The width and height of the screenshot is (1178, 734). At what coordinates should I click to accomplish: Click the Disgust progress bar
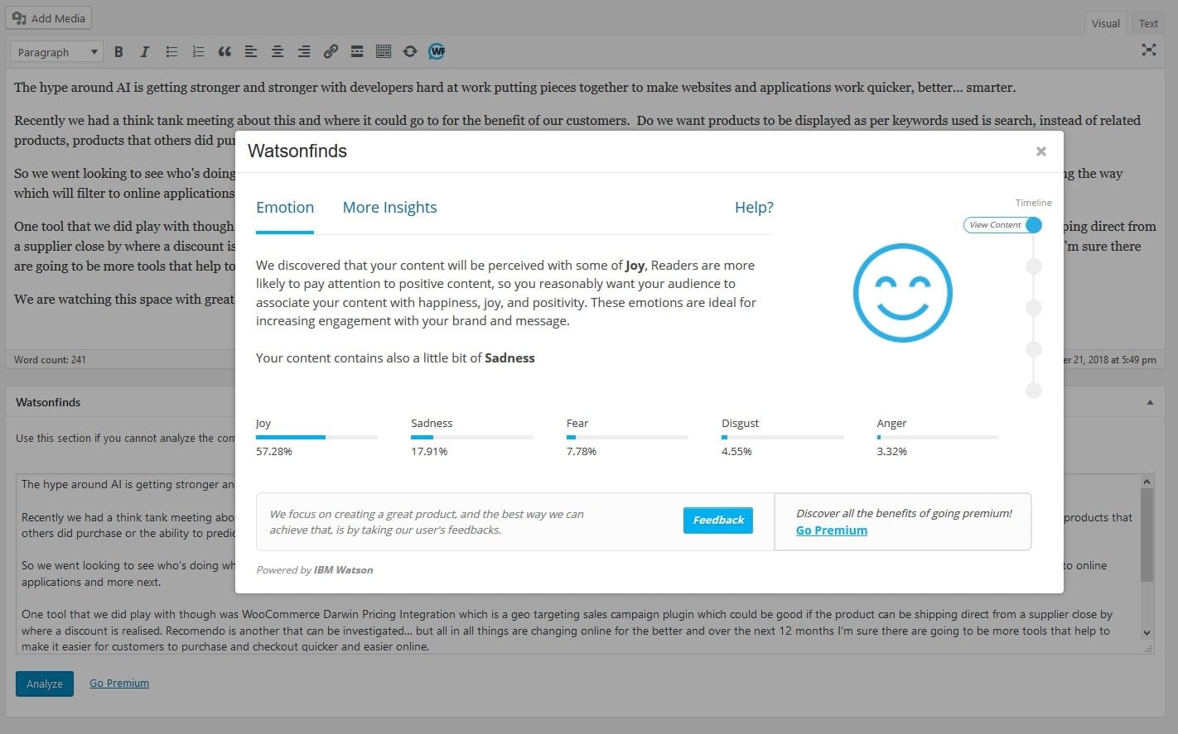782,437
